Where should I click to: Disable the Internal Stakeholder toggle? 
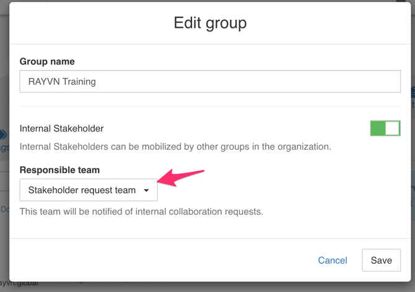point(385,128)
